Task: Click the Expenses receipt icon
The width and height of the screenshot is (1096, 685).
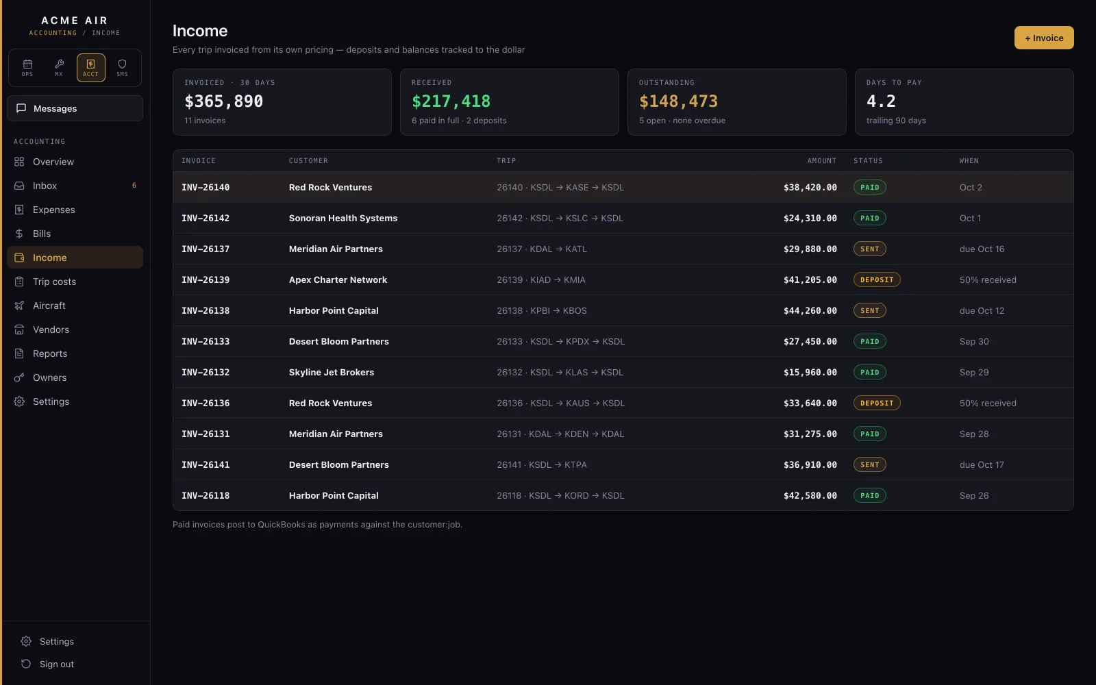Action: (19, 210)
